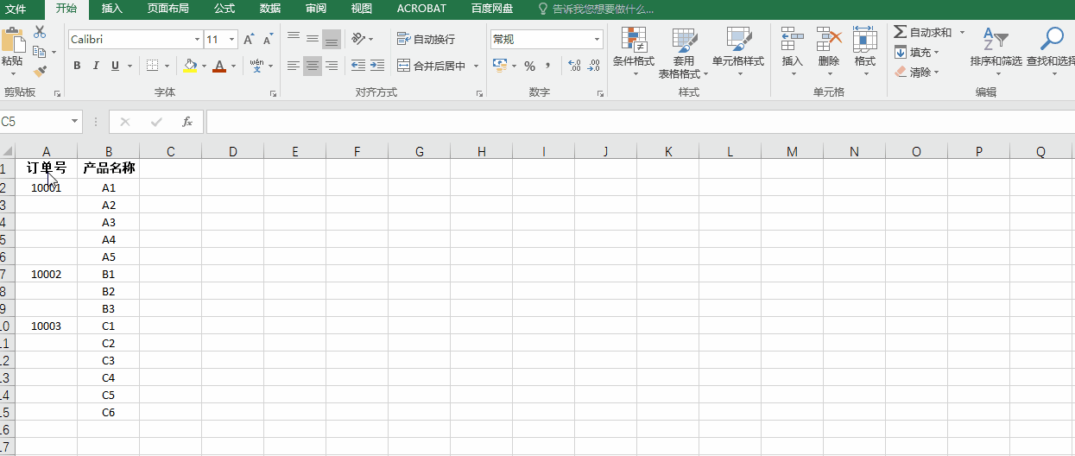Increase decimal places
This screenshot has height=456, width=1075.
point(574,66)
